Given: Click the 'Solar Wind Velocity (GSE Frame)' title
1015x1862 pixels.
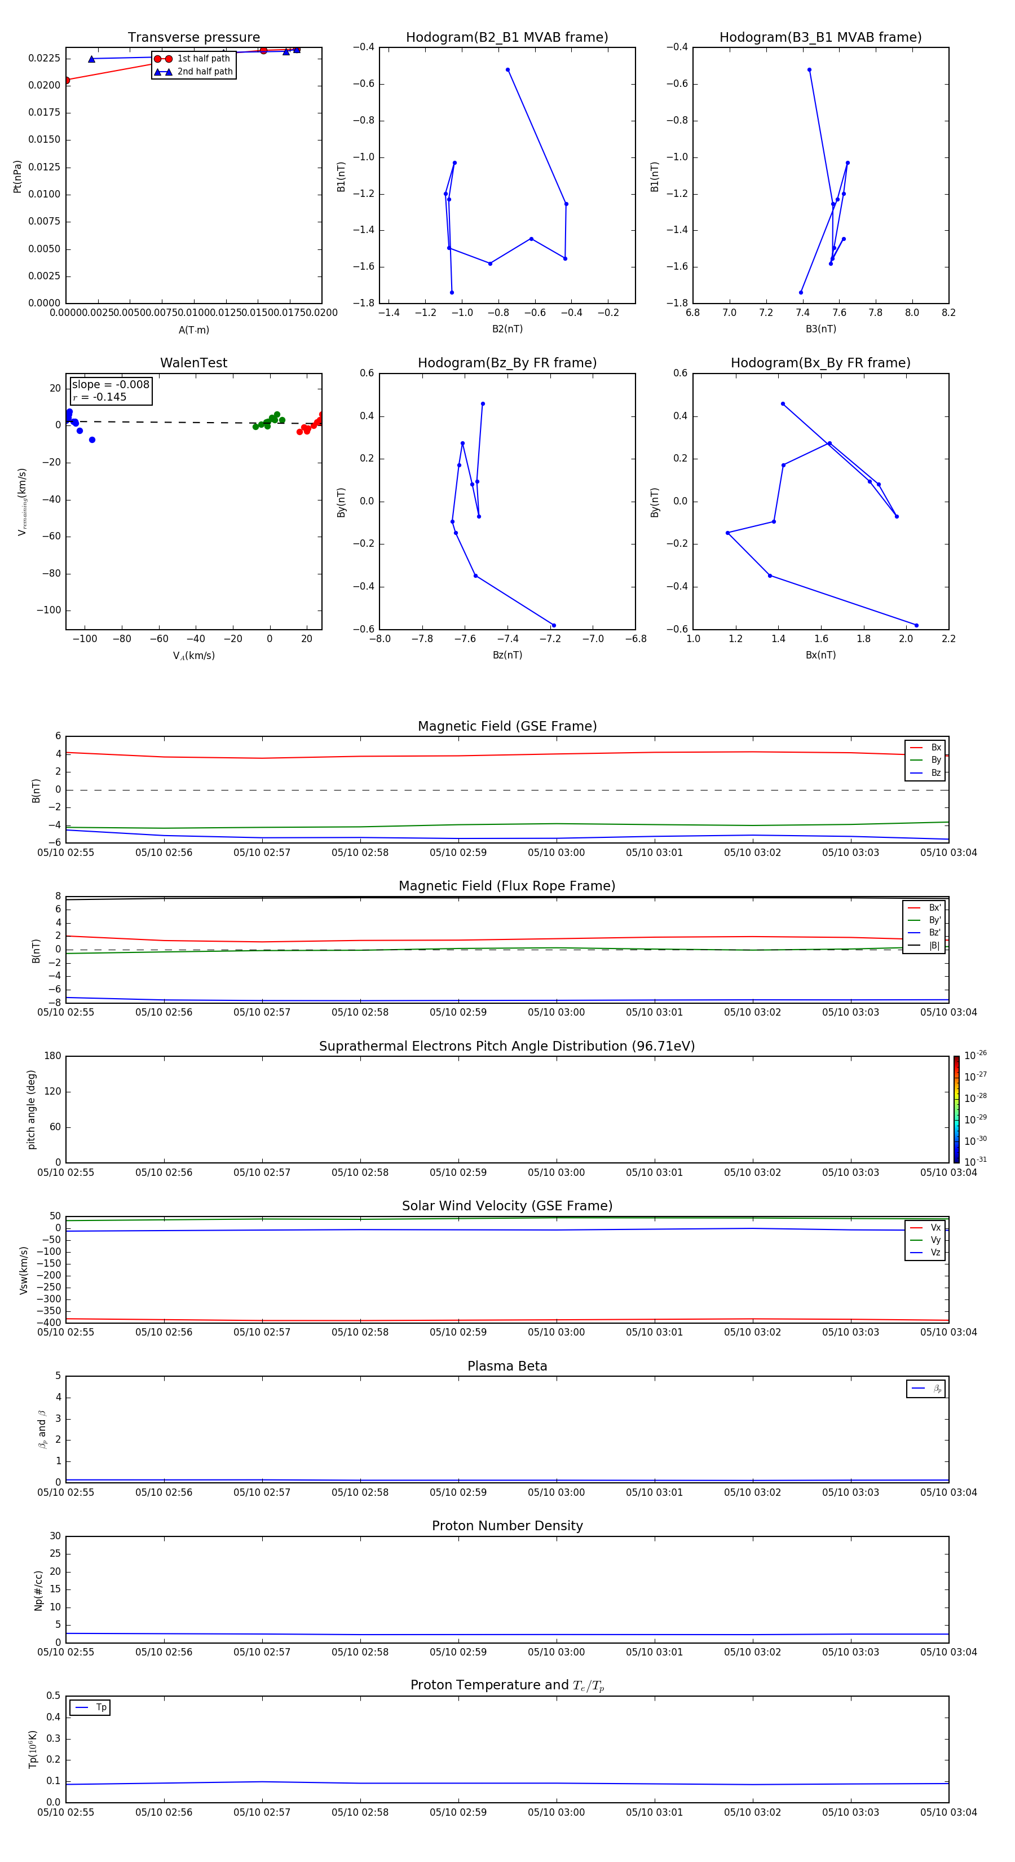Looking at the screenshot, I should pos(507,1206).
